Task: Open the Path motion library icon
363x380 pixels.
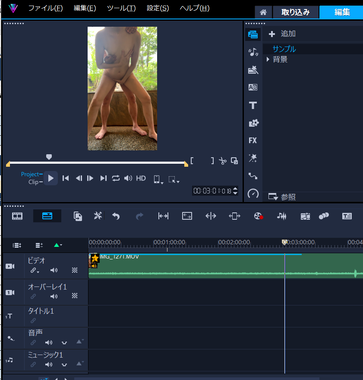Action: [253, 176]
